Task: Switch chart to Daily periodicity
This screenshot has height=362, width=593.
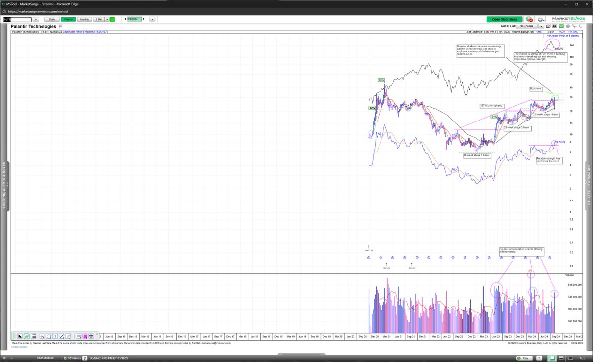Action: 52,19
